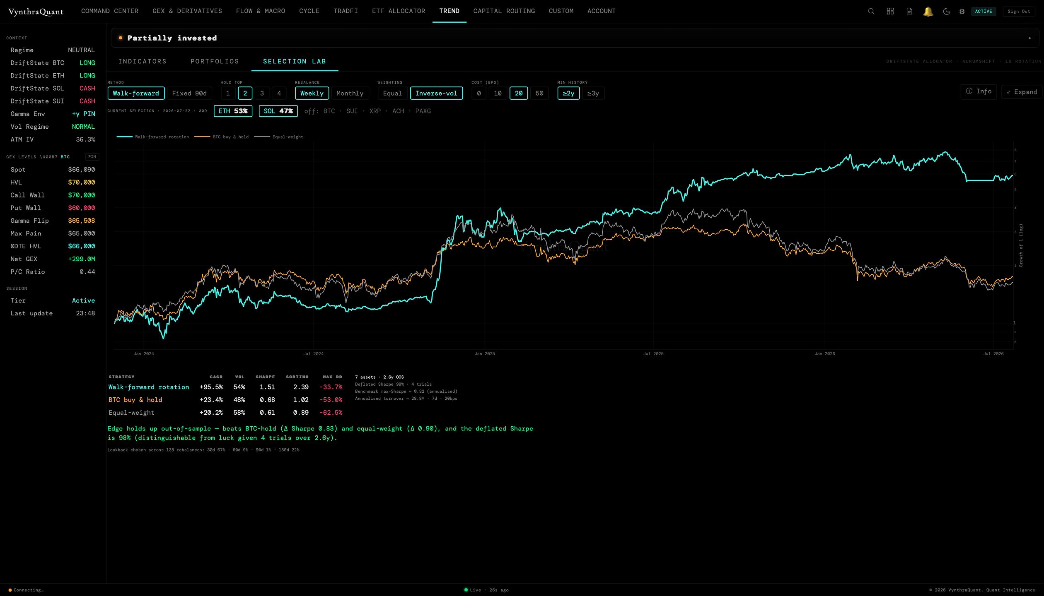Expand the Partially invested banner arrow
1044x596 pixels.
click(1030, 38)
